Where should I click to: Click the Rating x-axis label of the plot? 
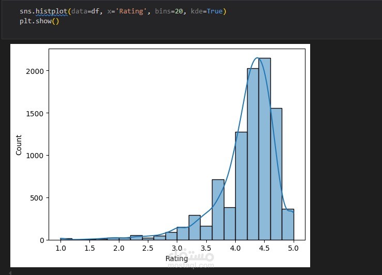[x=177, y=258]
